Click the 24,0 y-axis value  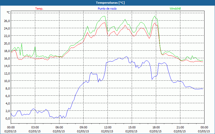(7, 28)
